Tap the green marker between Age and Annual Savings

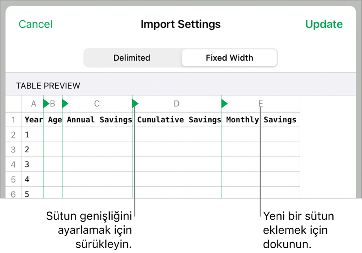click(x=65, y=104)
